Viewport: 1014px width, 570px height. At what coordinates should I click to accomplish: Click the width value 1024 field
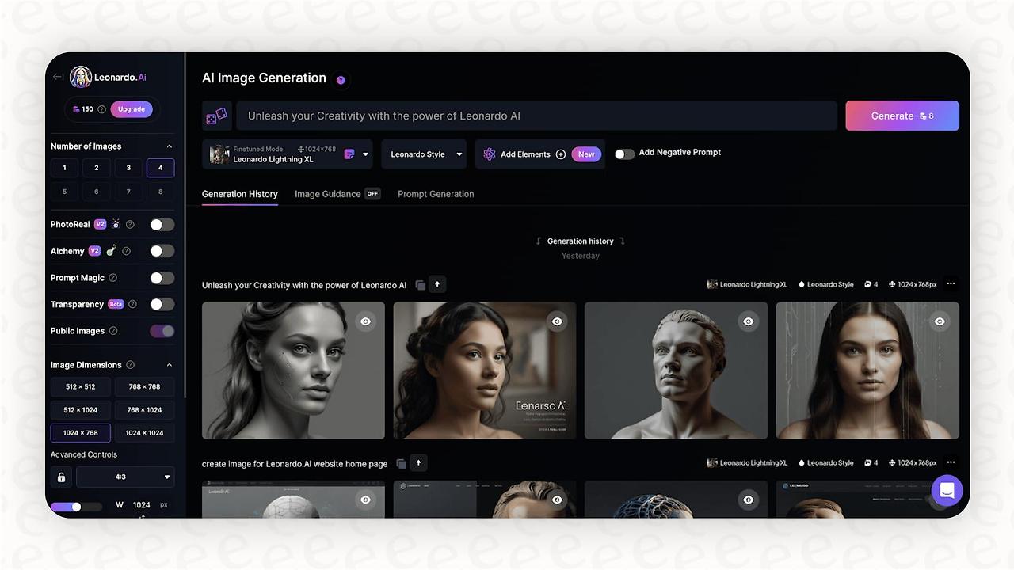(x=142, y=505)
